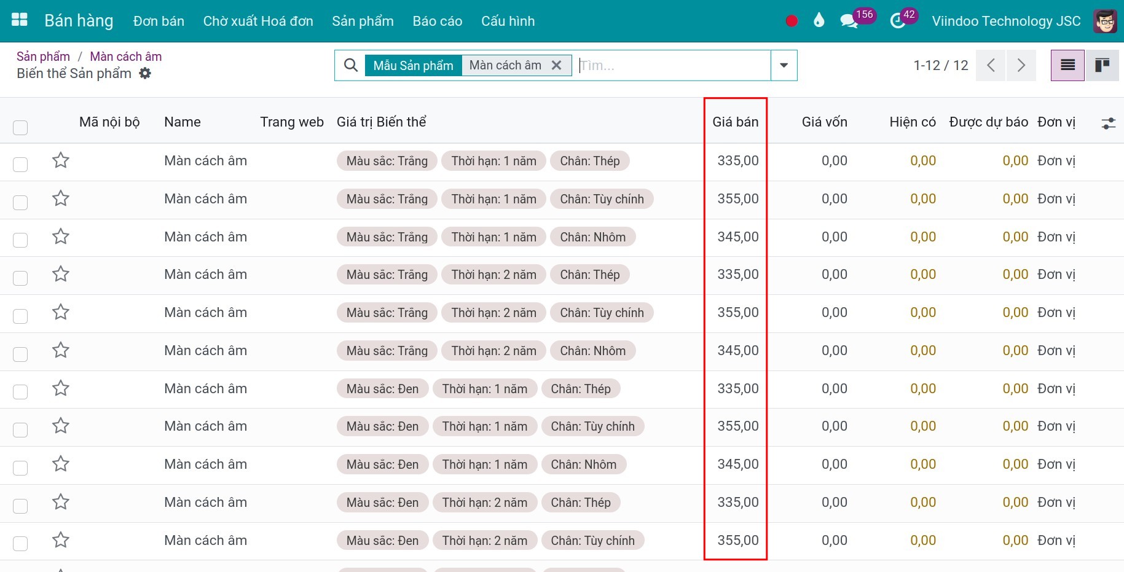The width and height of the screenshot is (1124, 572).
Task: Expand the search options dropdown arrow
Action: [784, 65]
